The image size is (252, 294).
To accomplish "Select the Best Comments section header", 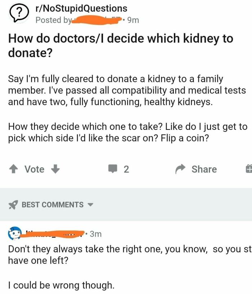I will tap(54, 204).
